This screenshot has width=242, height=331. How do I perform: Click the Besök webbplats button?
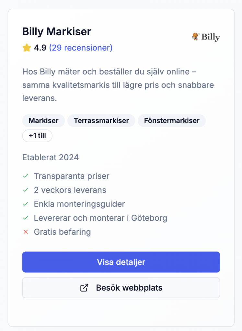pos(121,287)
